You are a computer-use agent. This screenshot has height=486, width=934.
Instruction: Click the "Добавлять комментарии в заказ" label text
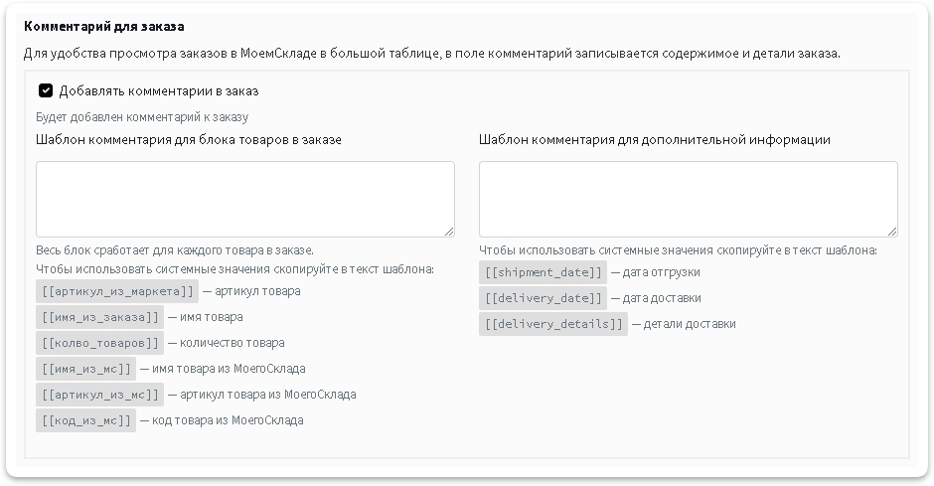pyautogui.click(x=159, y=91)
